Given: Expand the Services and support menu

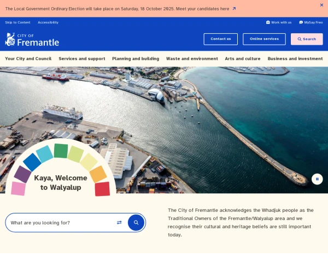Looking at the screenshot, I should [82, 58].
